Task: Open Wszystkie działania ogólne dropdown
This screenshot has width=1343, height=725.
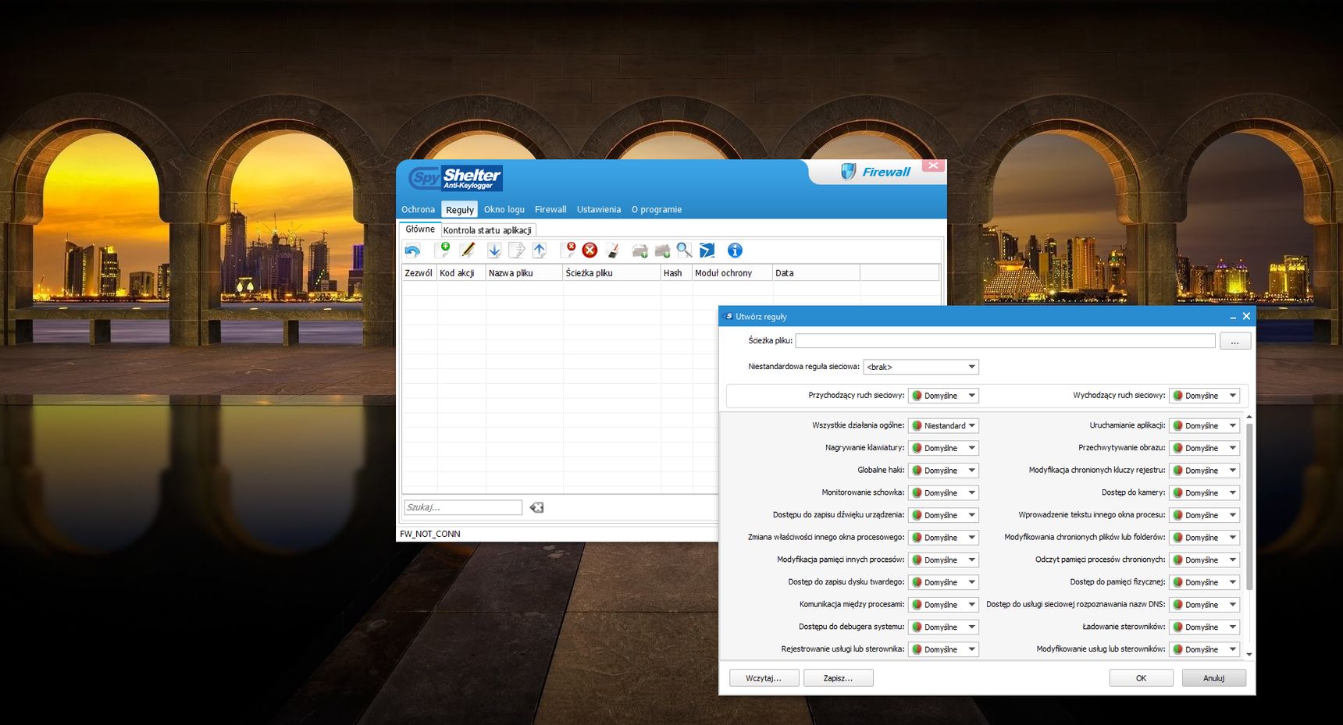Action: 943,426
